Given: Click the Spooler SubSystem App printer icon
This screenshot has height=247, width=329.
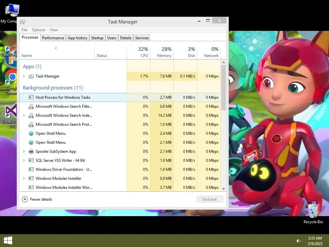Looking at the screenshot, I should 31,151.
